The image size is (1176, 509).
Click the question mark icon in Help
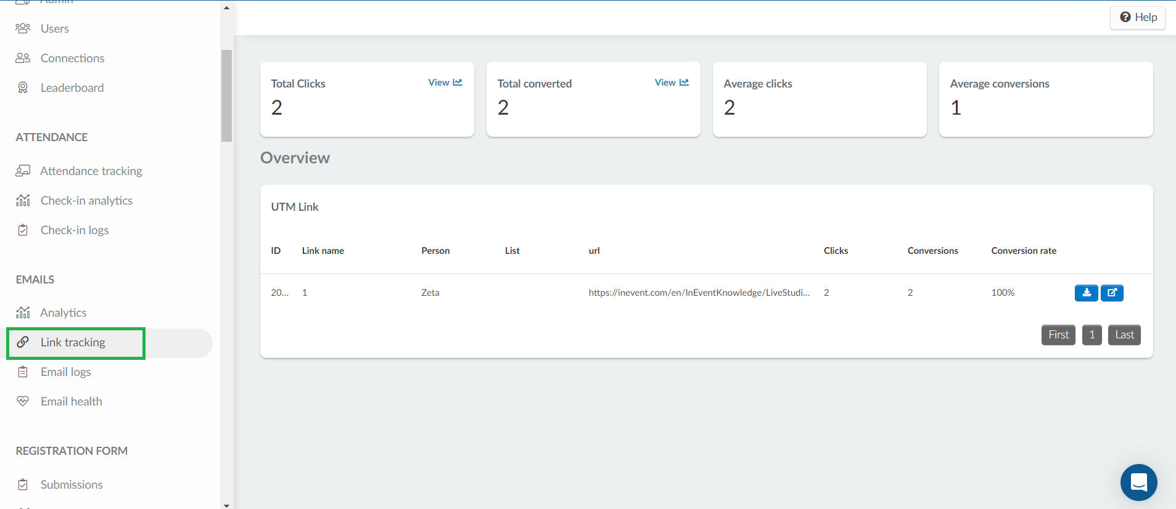(x=1125, y=17)
